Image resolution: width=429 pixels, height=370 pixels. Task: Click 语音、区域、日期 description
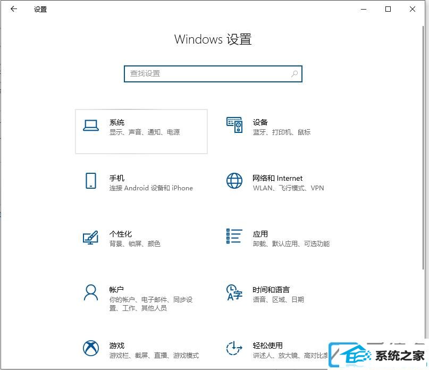coord(278,299)
